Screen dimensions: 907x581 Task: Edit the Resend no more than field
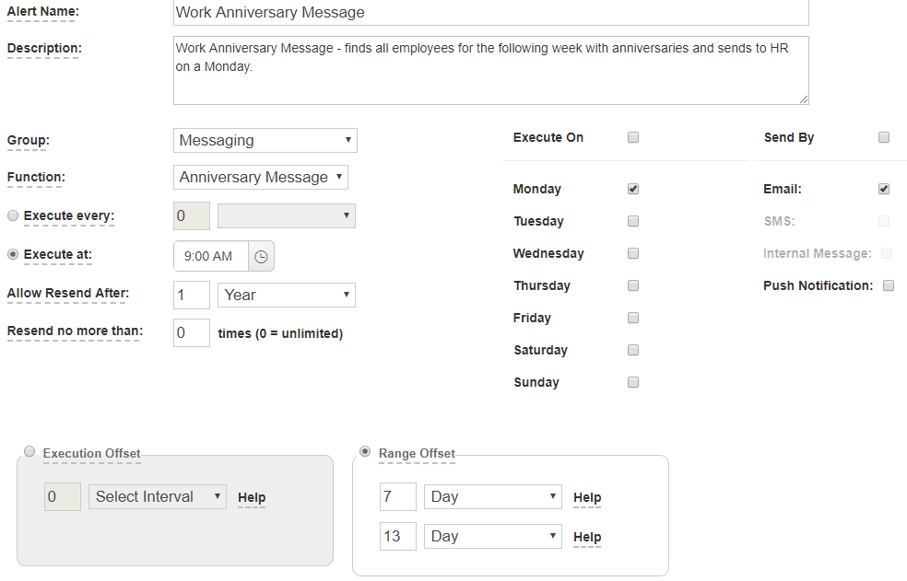pyautogui.click(x=192, y=333)
